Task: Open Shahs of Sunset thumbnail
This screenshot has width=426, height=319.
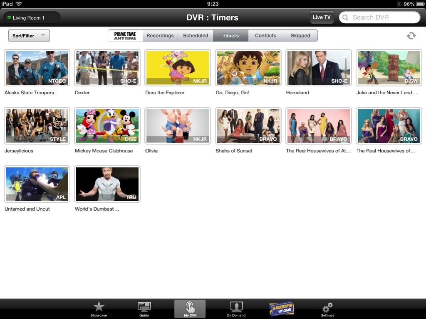Action: click(x=248, y=126)
